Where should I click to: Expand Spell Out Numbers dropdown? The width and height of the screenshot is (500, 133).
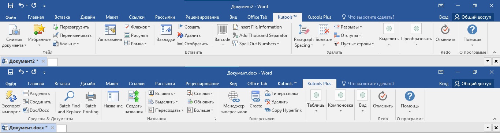point(256,44)
